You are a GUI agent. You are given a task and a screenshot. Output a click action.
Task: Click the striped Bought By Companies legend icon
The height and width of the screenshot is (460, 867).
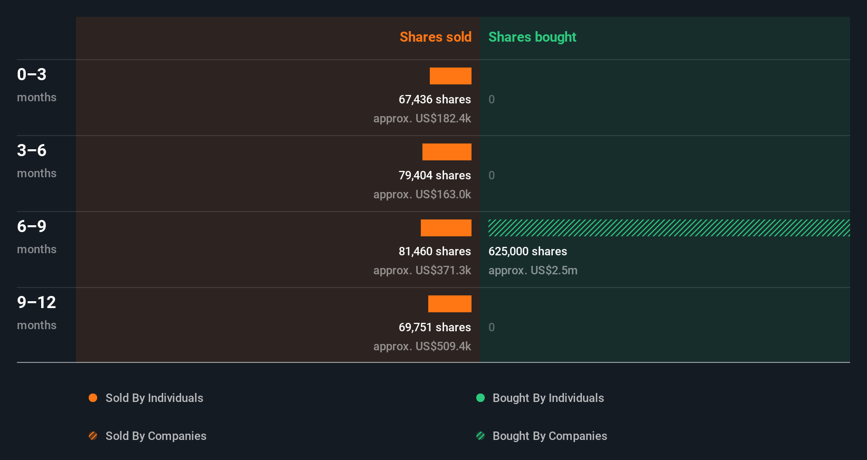click(x=480, y=436)
